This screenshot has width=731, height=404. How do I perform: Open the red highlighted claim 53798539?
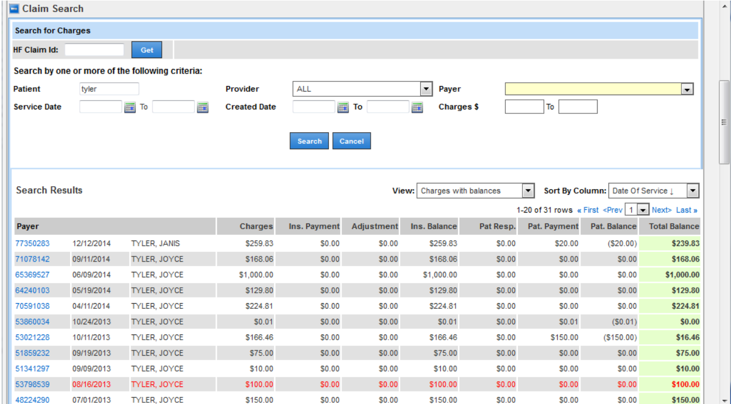[33, 385]
